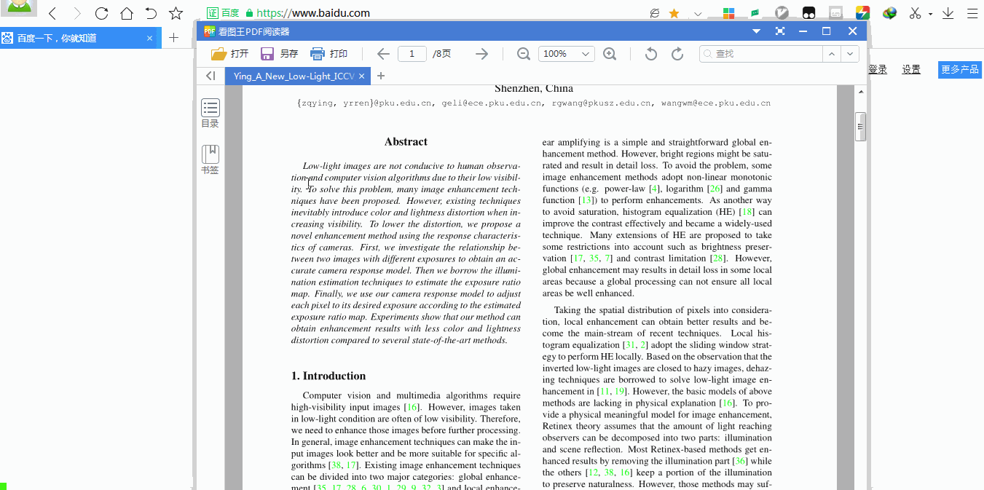Screen dimensions: 984x490
Task: Go to the next PDF page
Action: [481, 54]
